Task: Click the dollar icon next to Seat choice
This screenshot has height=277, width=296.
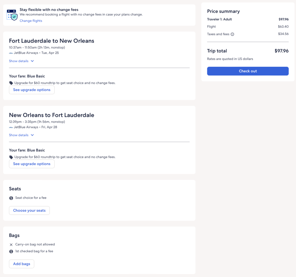Action: 11,198
